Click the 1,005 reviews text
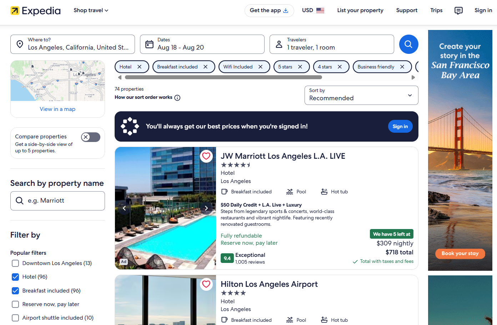 pyautogui.click(x=250, y=262)
